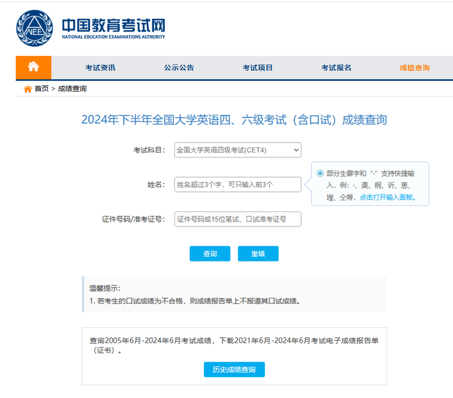Select 考试项目 in the navigation bar
Image resolution: width=453 pixels, height=398 pixels.
[258, 68]
